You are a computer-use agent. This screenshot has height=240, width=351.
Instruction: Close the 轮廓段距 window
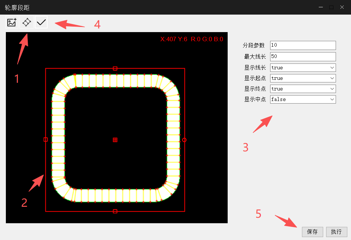click(x=342, y=7)
